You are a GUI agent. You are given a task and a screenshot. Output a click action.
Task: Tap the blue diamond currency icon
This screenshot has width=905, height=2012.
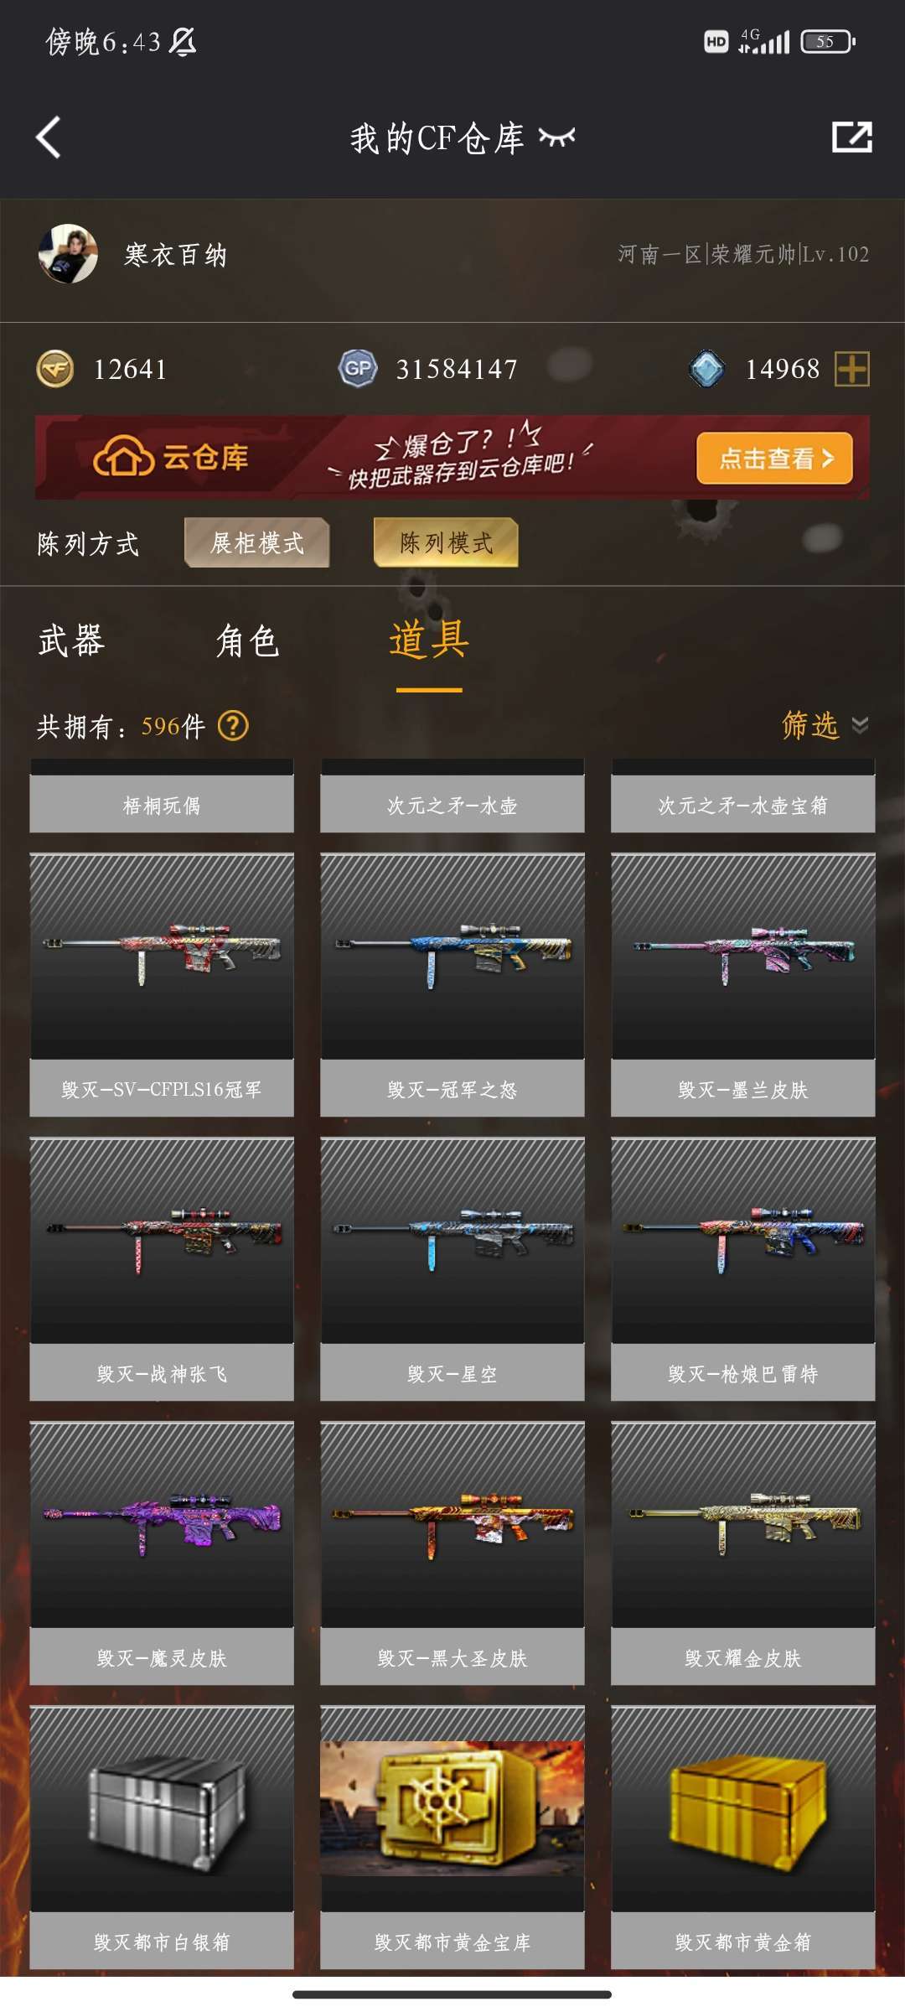[x=706, y=369]
